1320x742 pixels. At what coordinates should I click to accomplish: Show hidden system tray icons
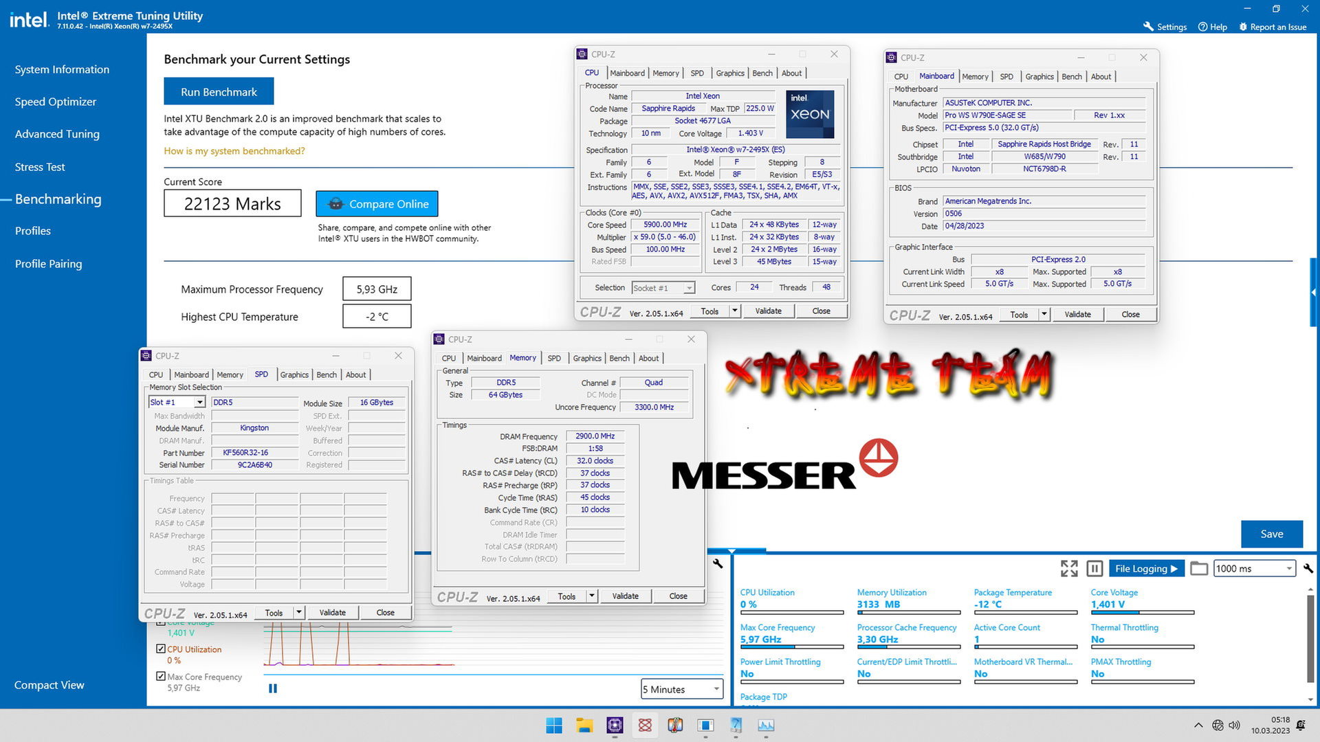point(1198,725)
